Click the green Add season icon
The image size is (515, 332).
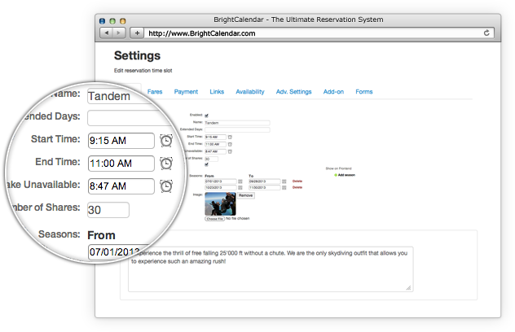(336, 175)
